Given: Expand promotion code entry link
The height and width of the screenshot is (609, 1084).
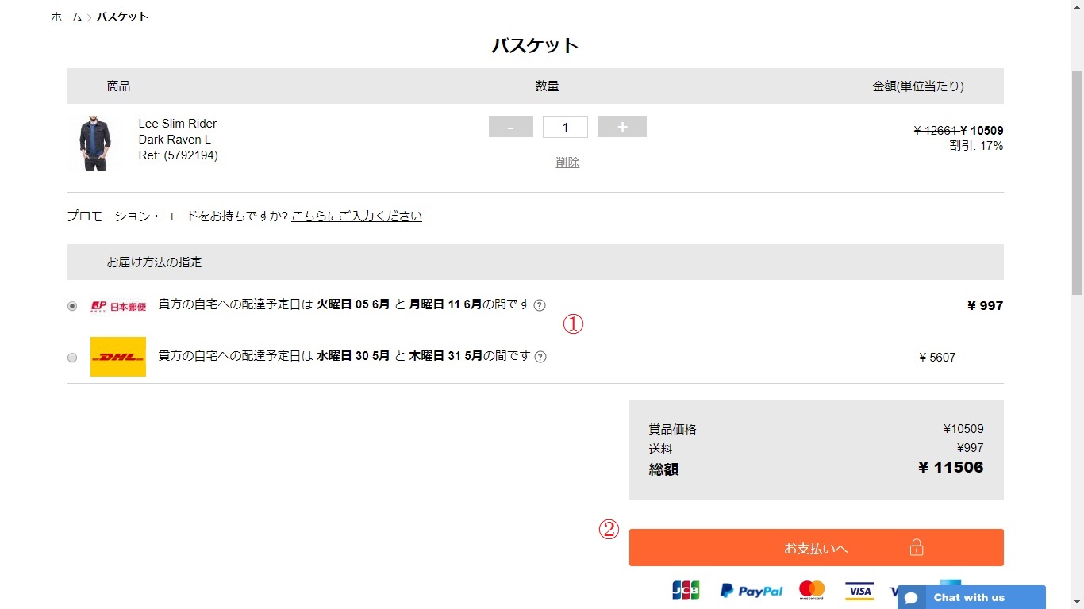Looking at the screenshot, I should coord(356,216).
